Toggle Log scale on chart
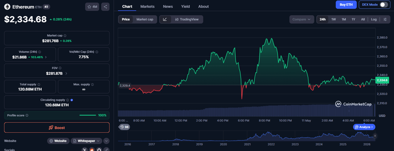The height and width of the screenshot is (151, 394). [374, 19]
